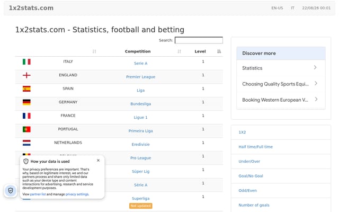Open the partner list link
This screenshot has width=339, height=212.
click(x=38, y=195)
